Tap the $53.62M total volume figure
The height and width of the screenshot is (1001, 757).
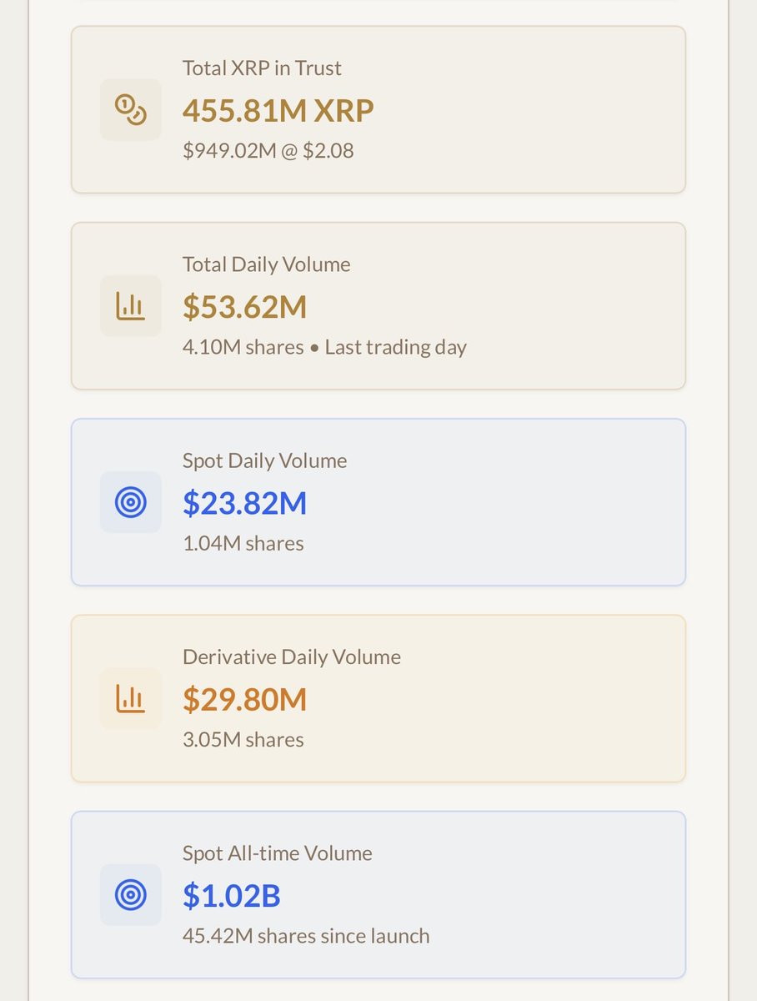(x=244, y=307)
